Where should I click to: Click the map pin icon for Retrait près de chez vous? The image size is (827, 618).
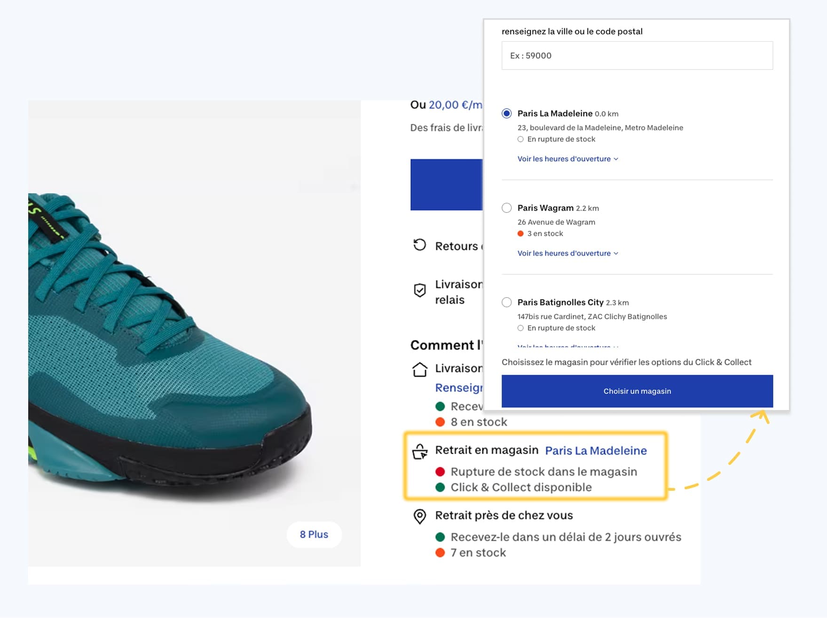point(420,515)
